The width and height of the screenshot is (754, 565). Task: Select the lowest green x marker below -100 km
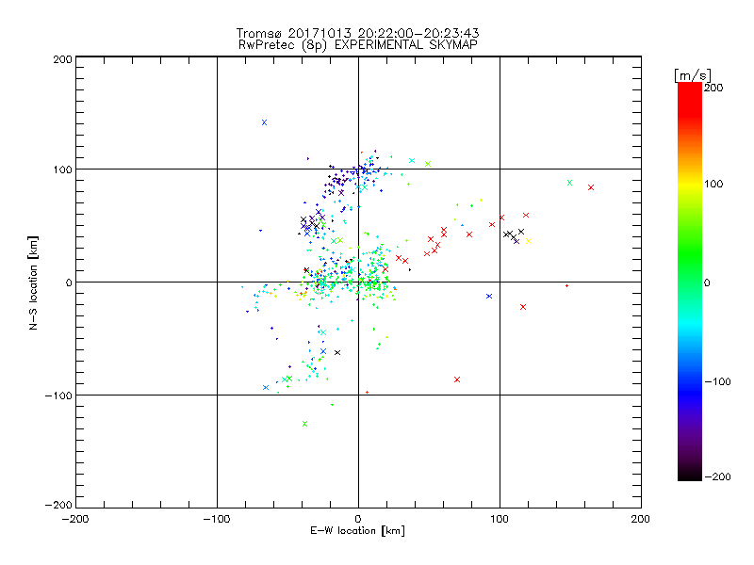click(304, 424)
